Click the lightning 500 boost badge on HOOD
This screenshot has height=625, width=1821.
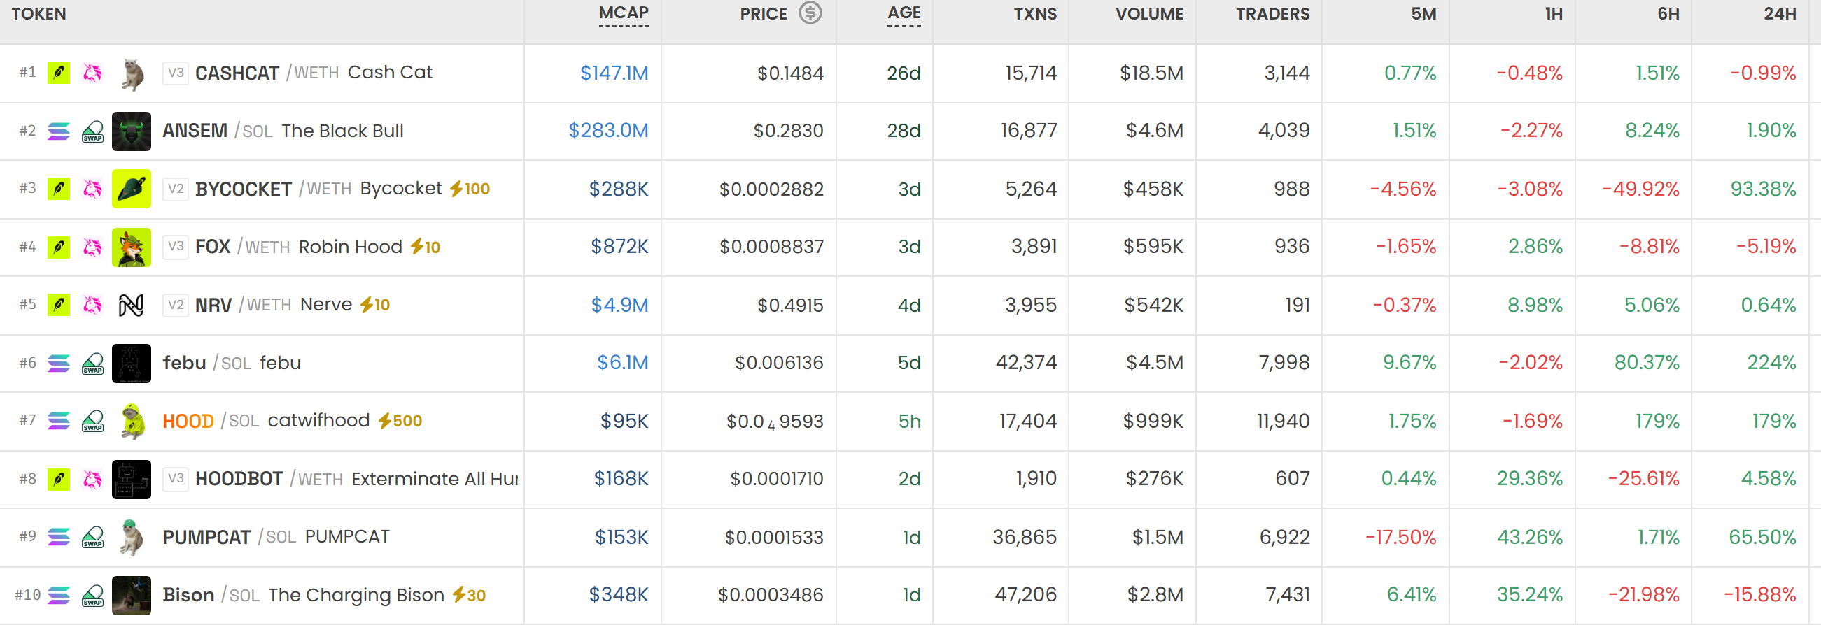[400, 421]
